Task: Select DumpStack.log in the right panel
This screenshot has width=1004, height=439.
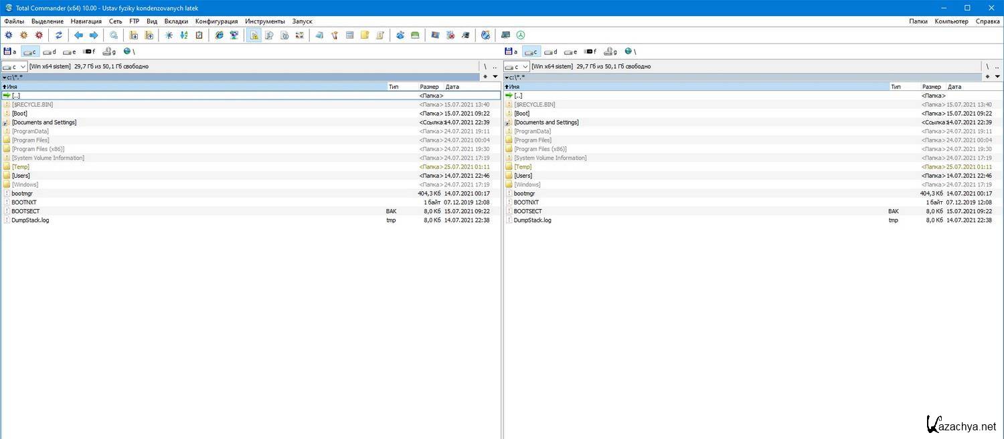Action: (x=532, y=221)
